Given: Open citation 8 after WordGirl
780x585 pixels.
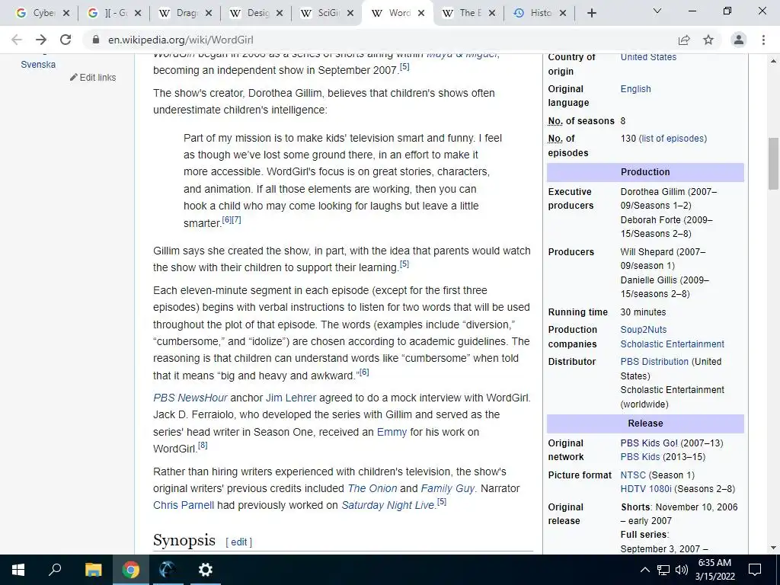Looking at the screenshot, I should 203,445.
